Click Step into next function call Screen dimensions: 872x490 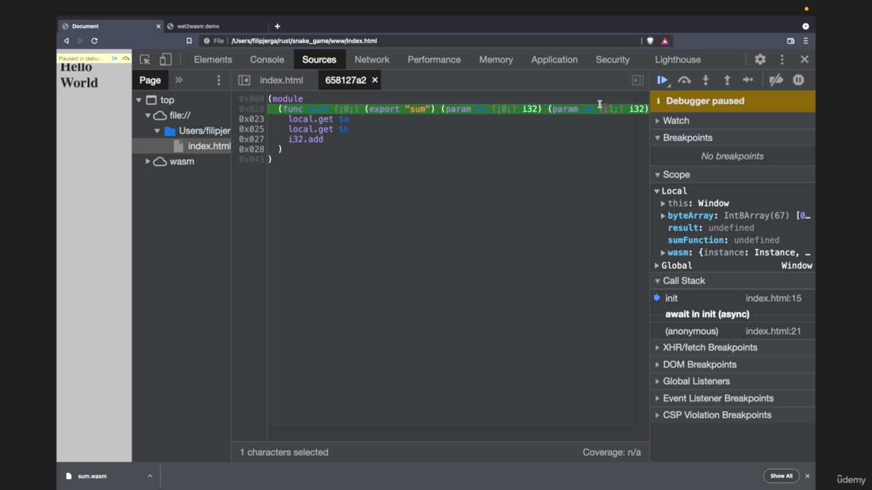coord(706,80)
